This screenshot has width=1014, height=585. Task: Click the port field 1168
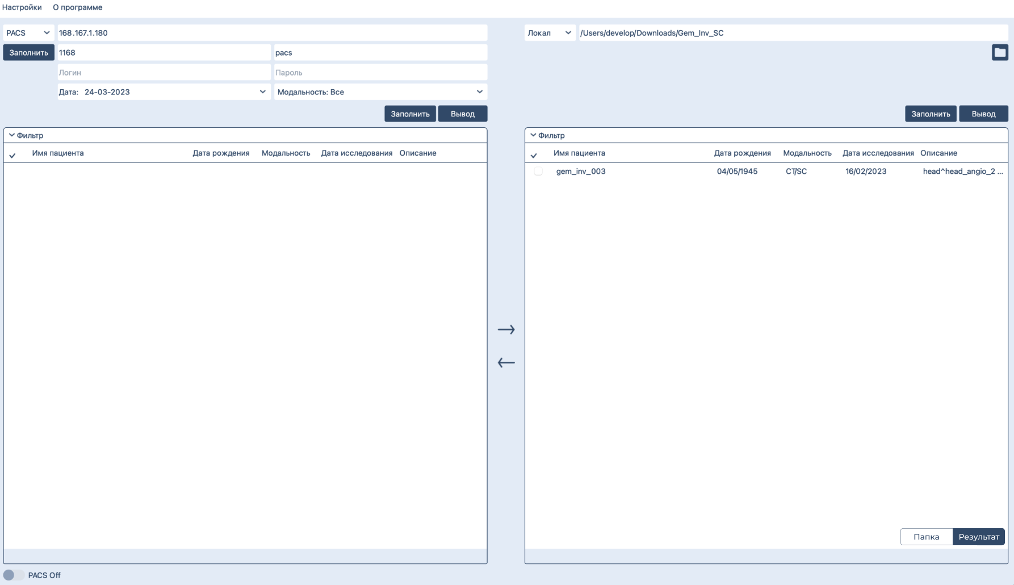164,52
